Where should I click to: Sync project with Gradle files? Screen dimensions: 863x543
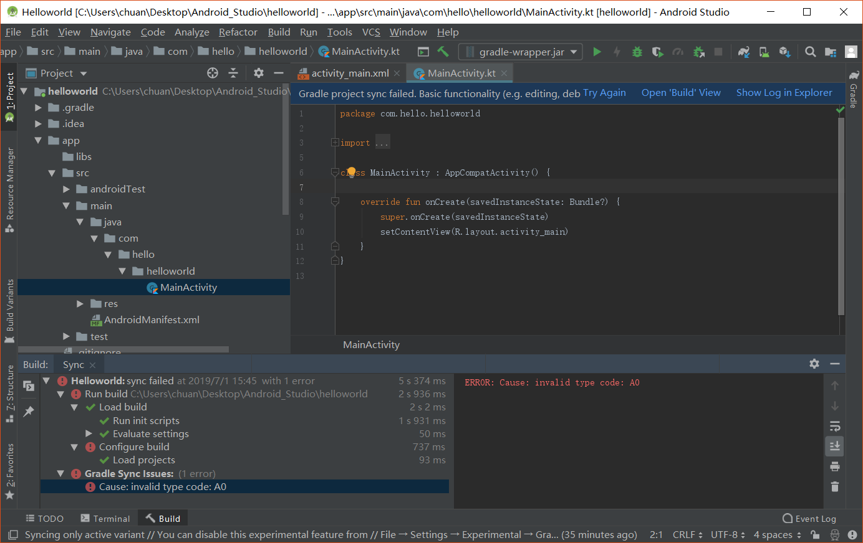tap(744, 52)
